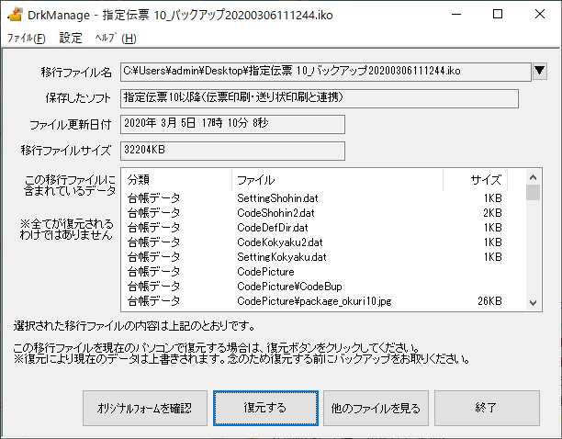The image size is (562, 439).
Task: Click the DrkManage app icon in title bar
Action: coord(15,15)
